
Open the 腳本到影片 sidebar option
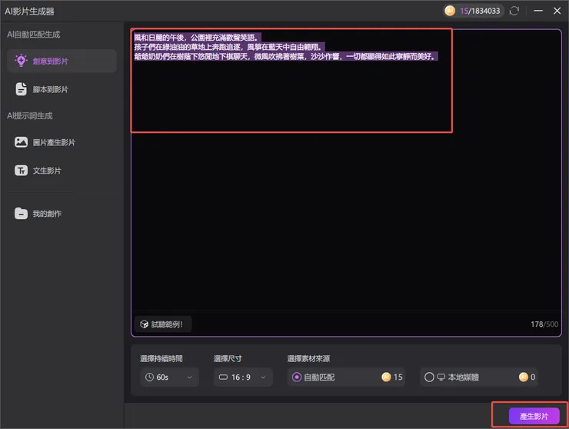(62, 89)
